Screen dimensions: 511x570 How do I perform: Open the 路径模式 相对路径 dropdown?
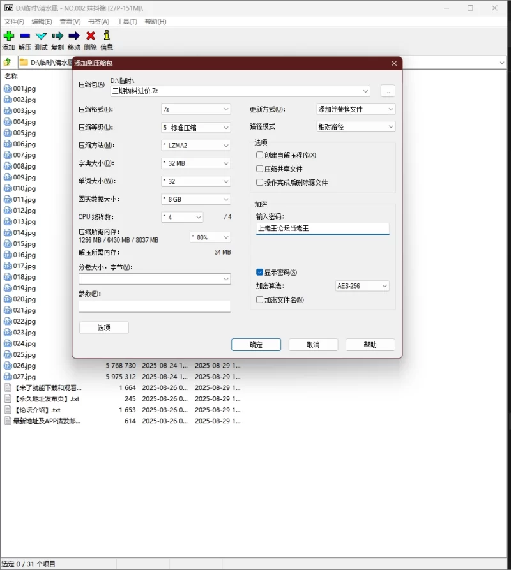point(356,126)
